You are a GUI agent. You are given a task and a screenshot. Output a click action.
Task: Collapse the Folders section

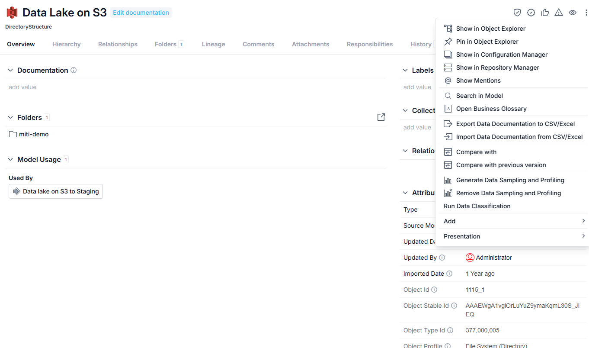tap(11, 117)
